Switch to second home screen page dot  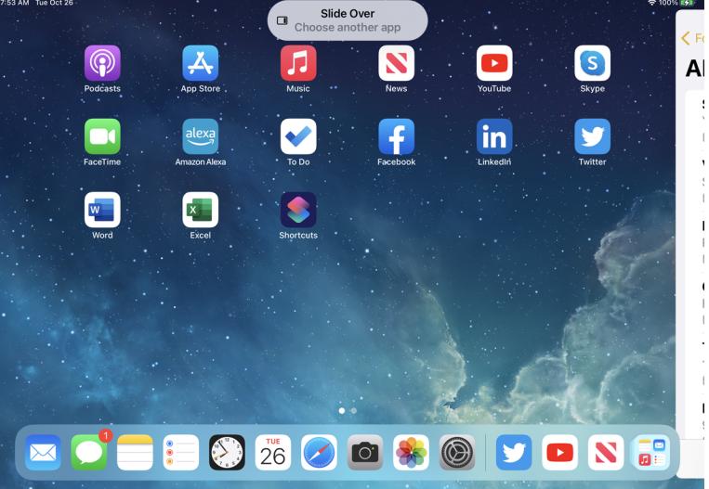coord(353,410)
